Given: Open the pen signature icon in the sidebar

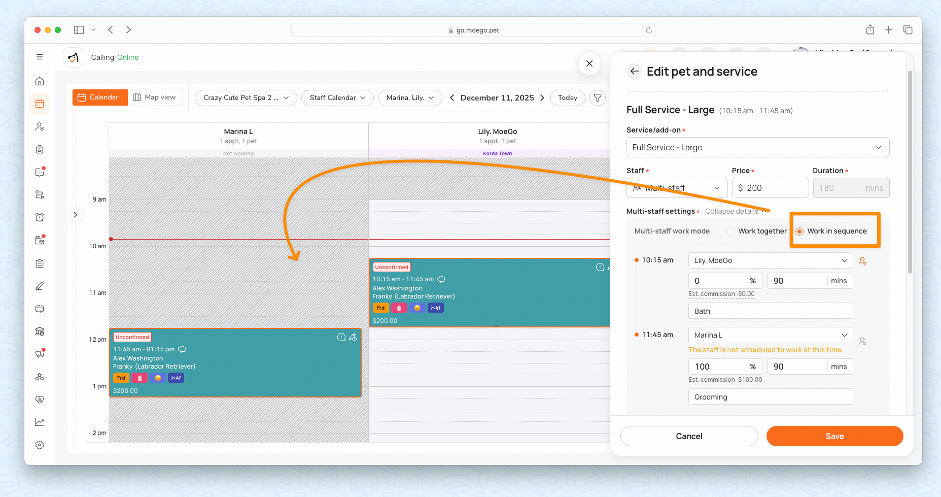Looking at the screenshot, I should pos(40,286).
